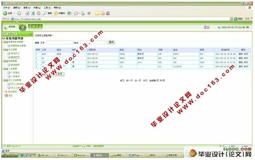Click the 管理员帐号管理 leaf item icon in sidebar
This screenshot has height=160, width=255.
(9, 46)
